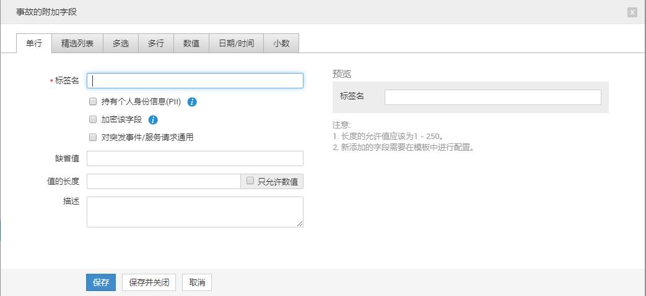The image size is (646, 296).
Task: Open the 小数 tab
Action: tap(281, 43)
